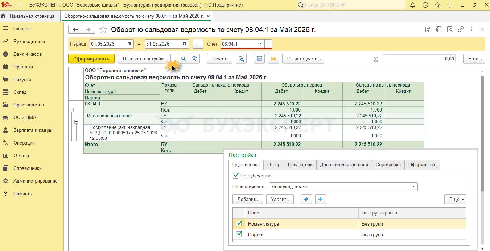Open Справочники section in sidebar
Screen dimensions: 490x251
[x=28, y=168]
